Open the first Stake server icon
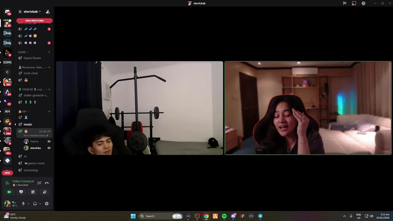 pos(7,33)
